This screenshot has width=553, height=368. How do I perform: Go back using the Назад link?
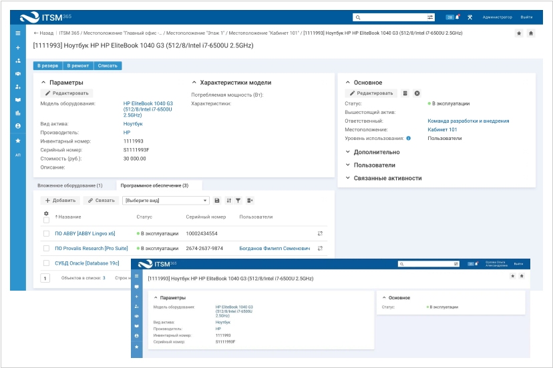pyautogui.click(x=43, y=33)
